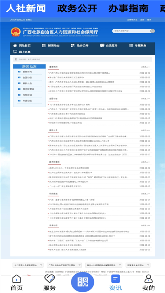Open 网站首页 in the navigation bar
This screenshot has height=293, width=165.
pos(25,45)
